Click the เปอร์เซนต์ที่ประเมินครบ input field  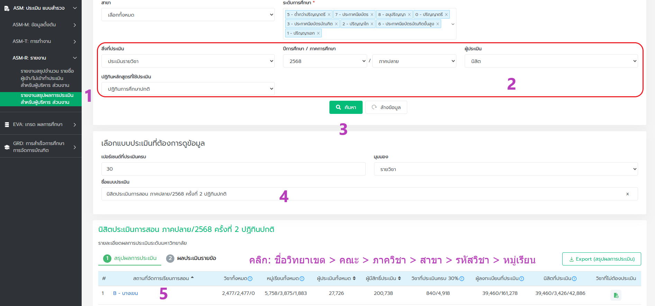click(x=233, y=169)
